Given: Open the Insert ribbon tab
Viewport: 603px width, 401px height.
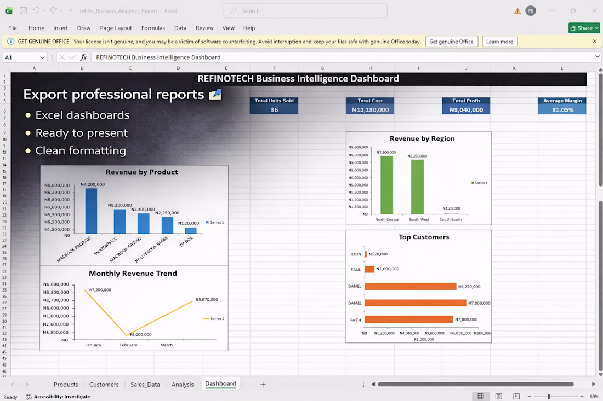Looking at the screenshot, I should click(60, 28).
